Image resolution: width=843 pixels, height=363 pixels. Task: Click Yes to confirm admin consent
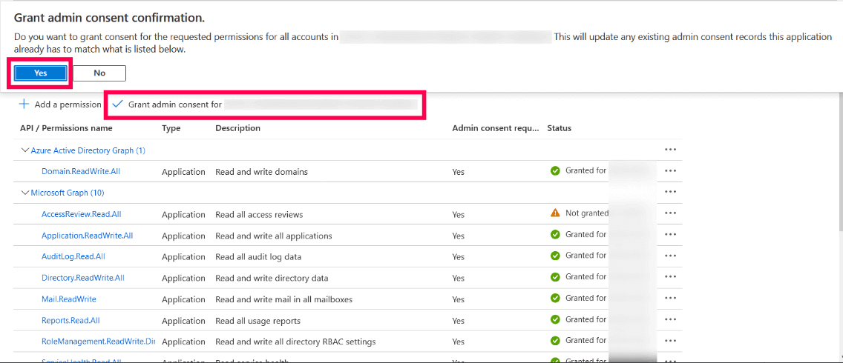click(41, 73)
